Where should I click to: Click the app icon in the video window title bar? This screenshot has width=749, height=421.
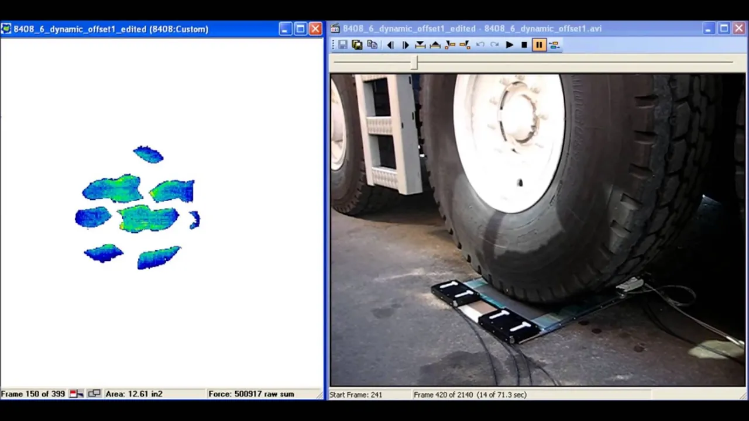(335, 28)
